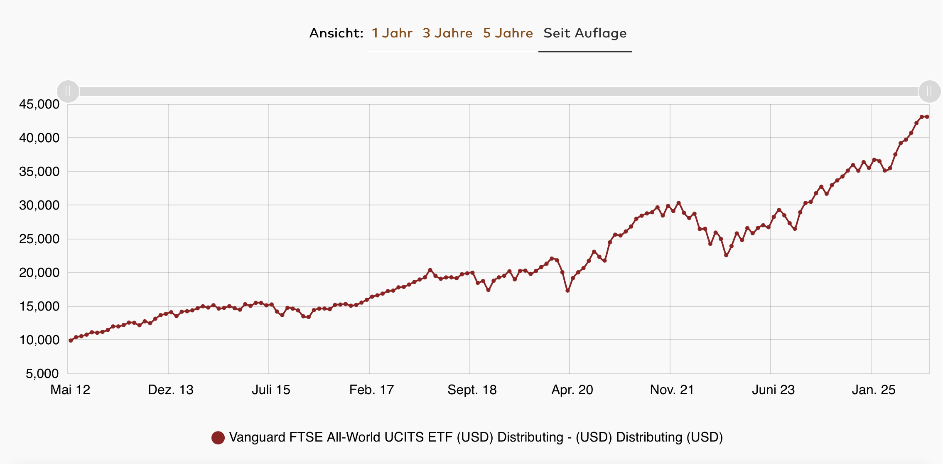Click the "Nov. 21" x-axis label
Screen dimensions: 943x464
pos(672,390)
